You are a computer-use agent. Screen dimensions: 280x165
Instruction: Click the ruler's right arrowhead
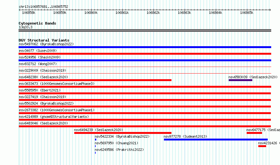tap(270, 10)
